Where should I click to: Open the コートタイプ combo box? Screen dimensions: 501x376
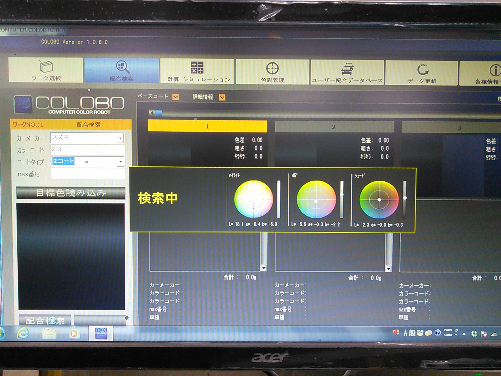click(87, 162)
